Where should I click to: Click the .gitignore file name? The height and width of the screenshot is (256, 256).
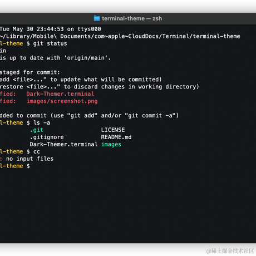click(47, 137)
